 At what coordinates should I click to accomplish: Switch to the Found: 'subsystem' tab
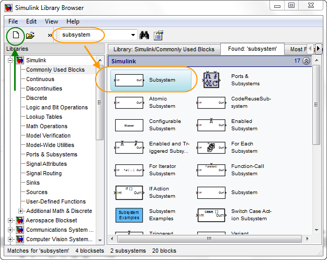[252, 49]
